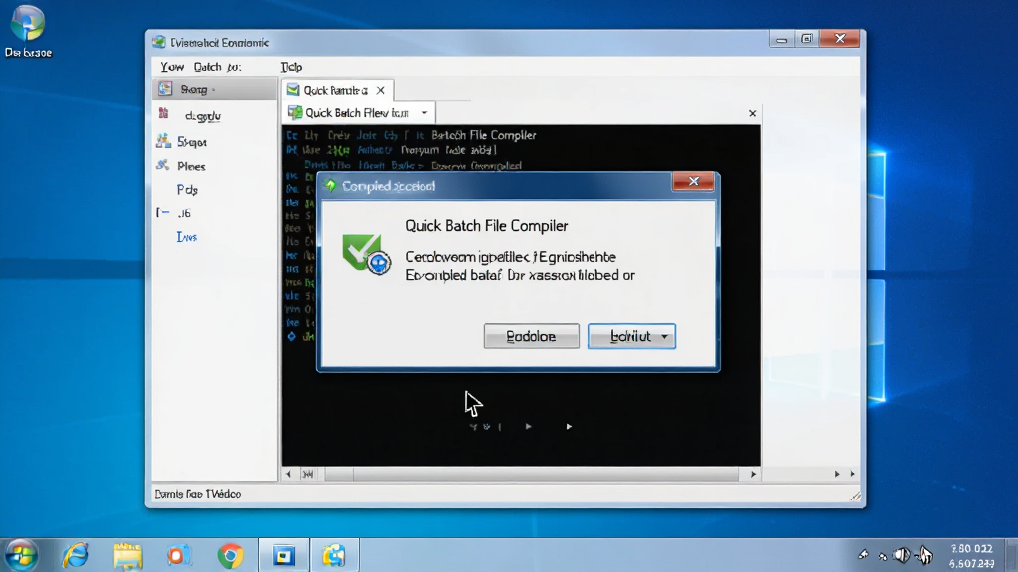Image resolution: width=1018 pixels, height=572 pixels.
Task: Click the Quick Ramile tab icon
Action: click(x=293, y=90)
